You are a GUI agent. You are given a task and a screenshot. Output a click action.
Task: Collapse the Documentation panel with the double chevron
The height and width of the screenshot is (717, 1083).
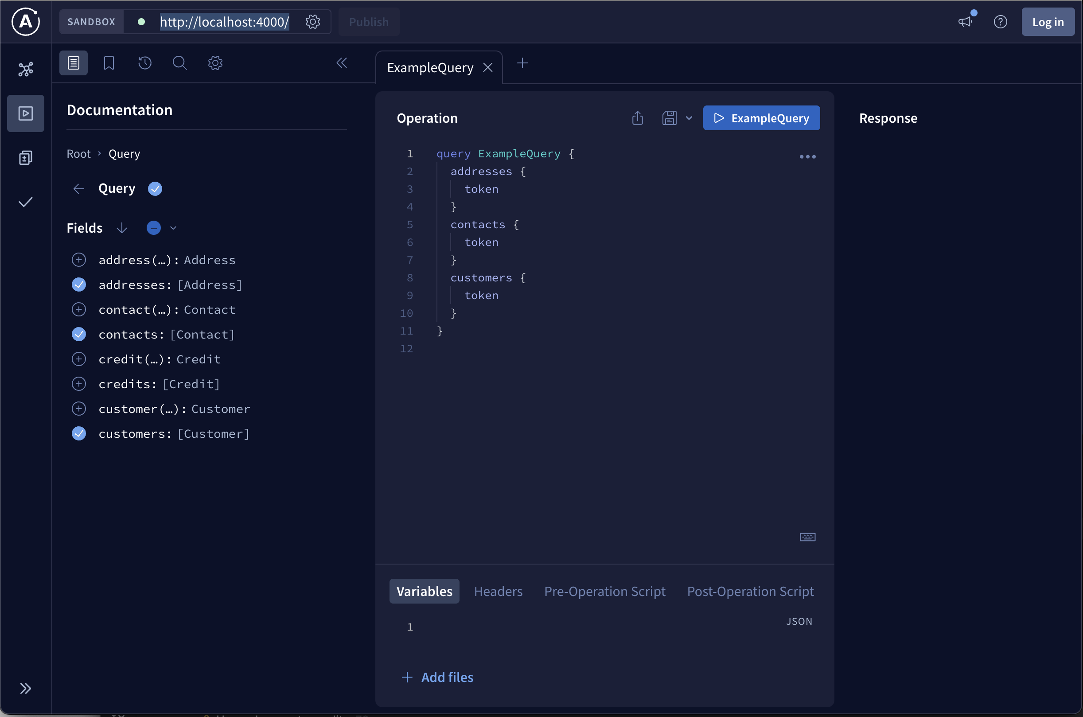pos(342,63)
